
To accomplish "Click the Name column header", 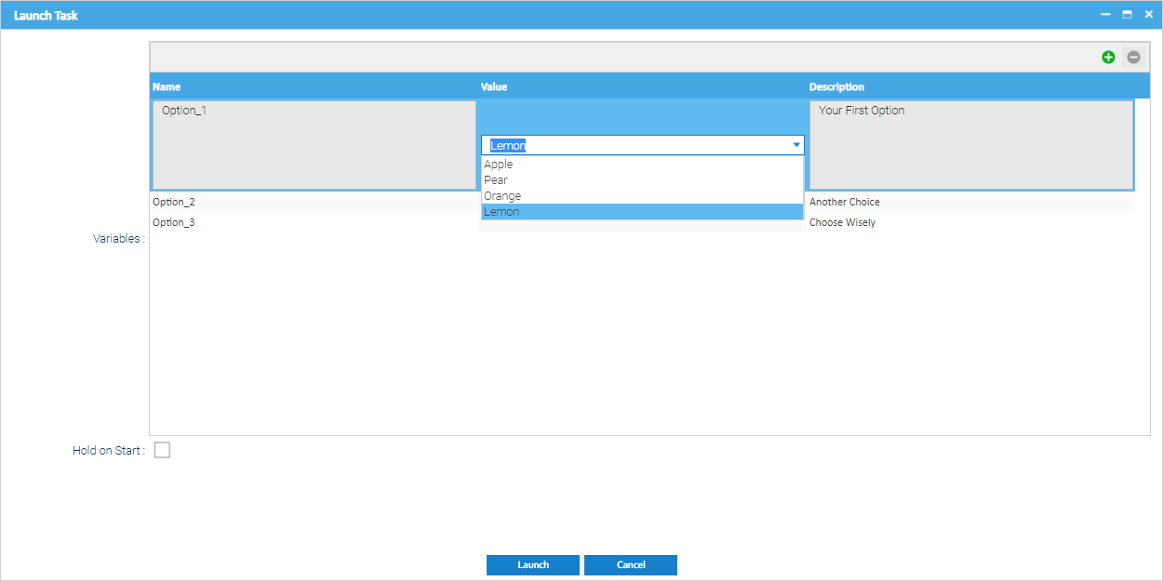I will tap(167, 86).
